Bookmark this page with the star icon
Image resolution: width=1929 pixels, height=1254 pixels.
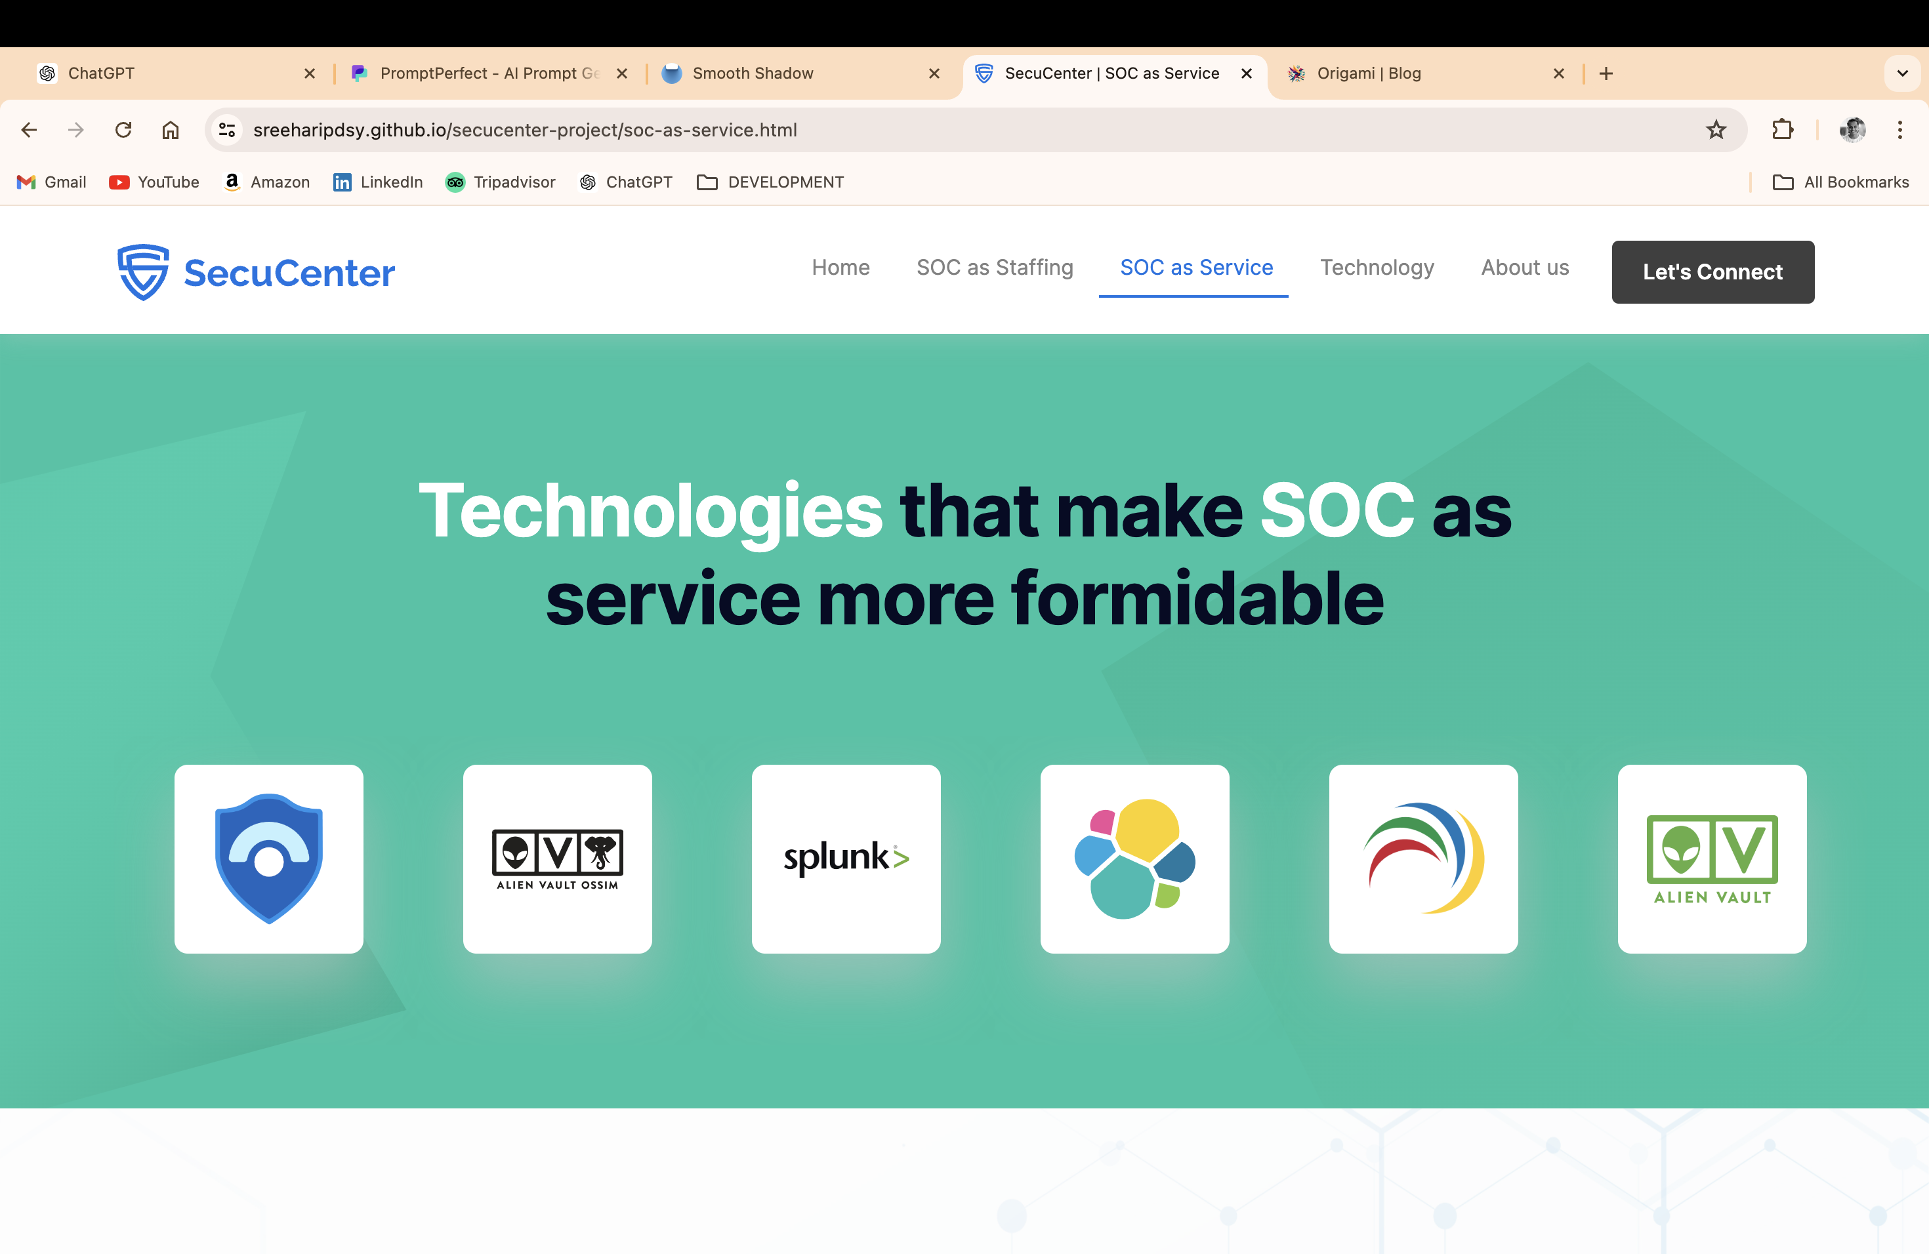(1715, 130)
